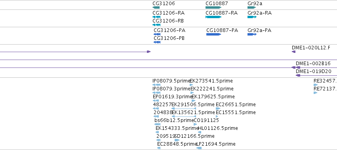Click the IP08079.3prime EST label
This screenshot has height=150, width=337.
point(171,88)
